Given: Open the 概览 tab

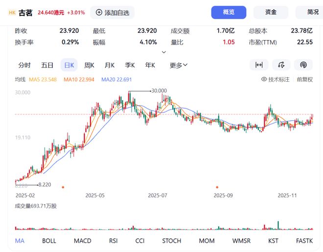Looking at the screenshot, I should click(229, 12).
